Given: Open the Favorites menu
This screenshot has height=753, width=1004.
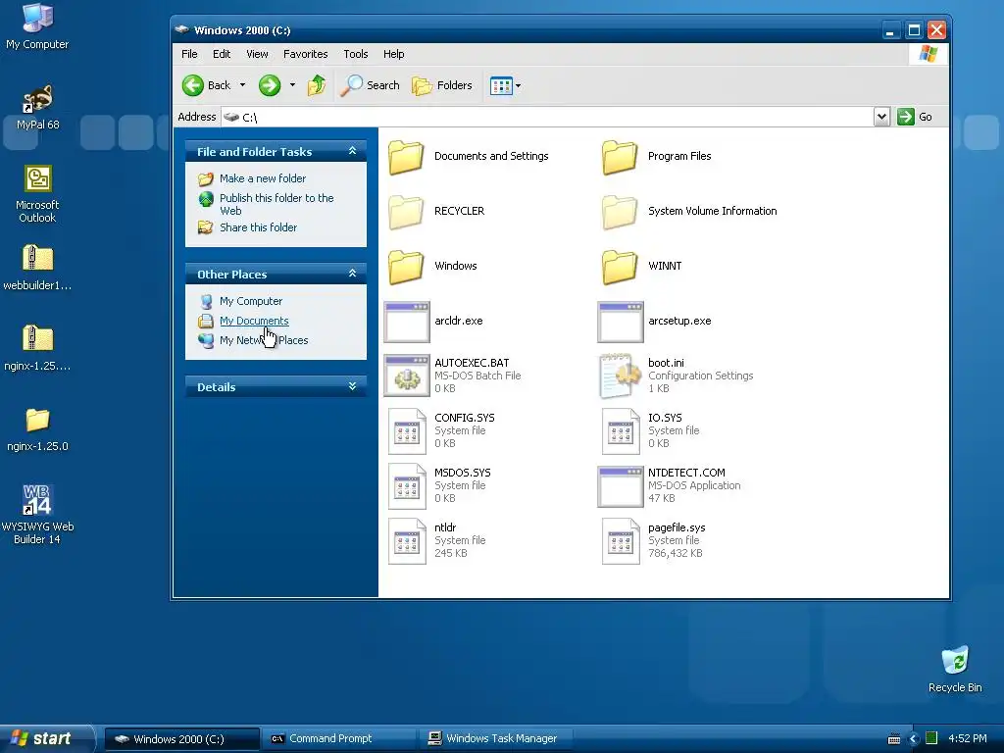Looking at the screenshot, I should (x=306, y=54).
